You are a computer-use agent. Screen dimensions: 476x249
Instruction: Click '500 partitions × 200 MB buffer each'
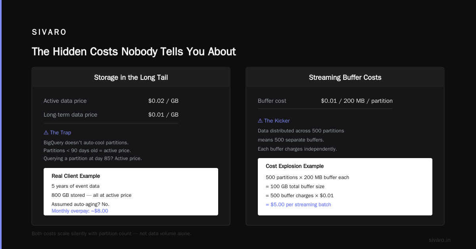(x=307, y=177)
